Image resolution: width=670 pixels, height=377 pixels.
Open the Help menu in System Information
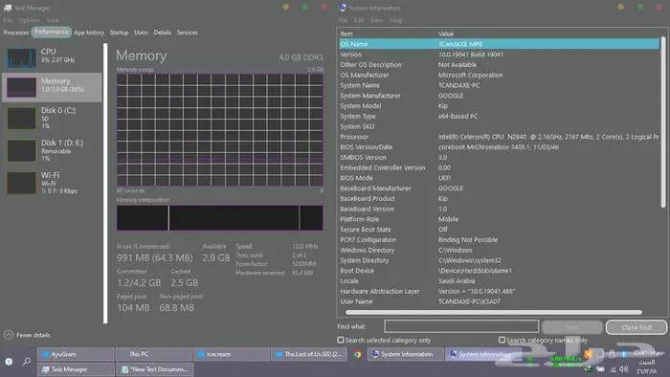[x=395, y=20]
